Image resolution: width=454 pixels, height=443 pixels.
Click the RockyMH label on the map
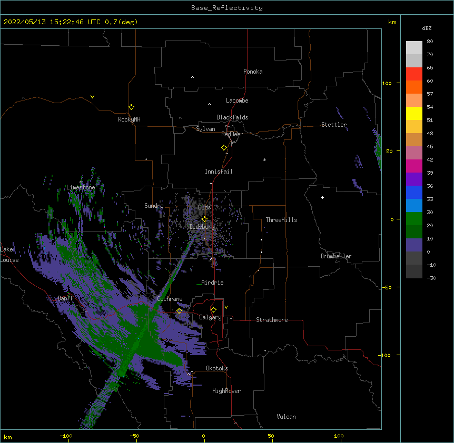[x=129, y=119]
